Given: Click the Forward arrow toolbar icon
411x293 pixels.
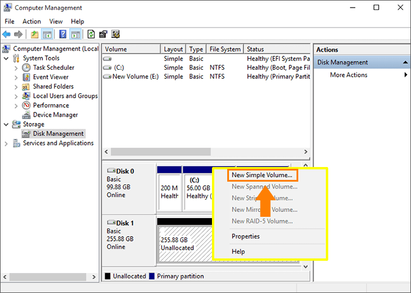Looking at the screenshot, I should tap(18, 34).
